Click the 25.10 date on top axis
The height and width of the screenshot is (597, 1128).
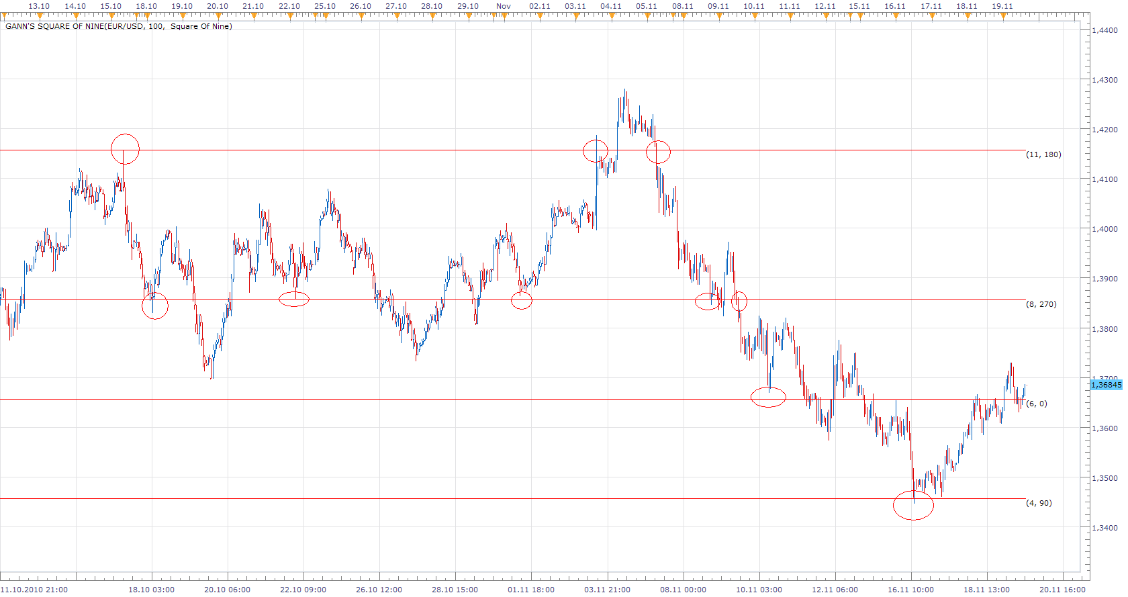pos(325,5)
